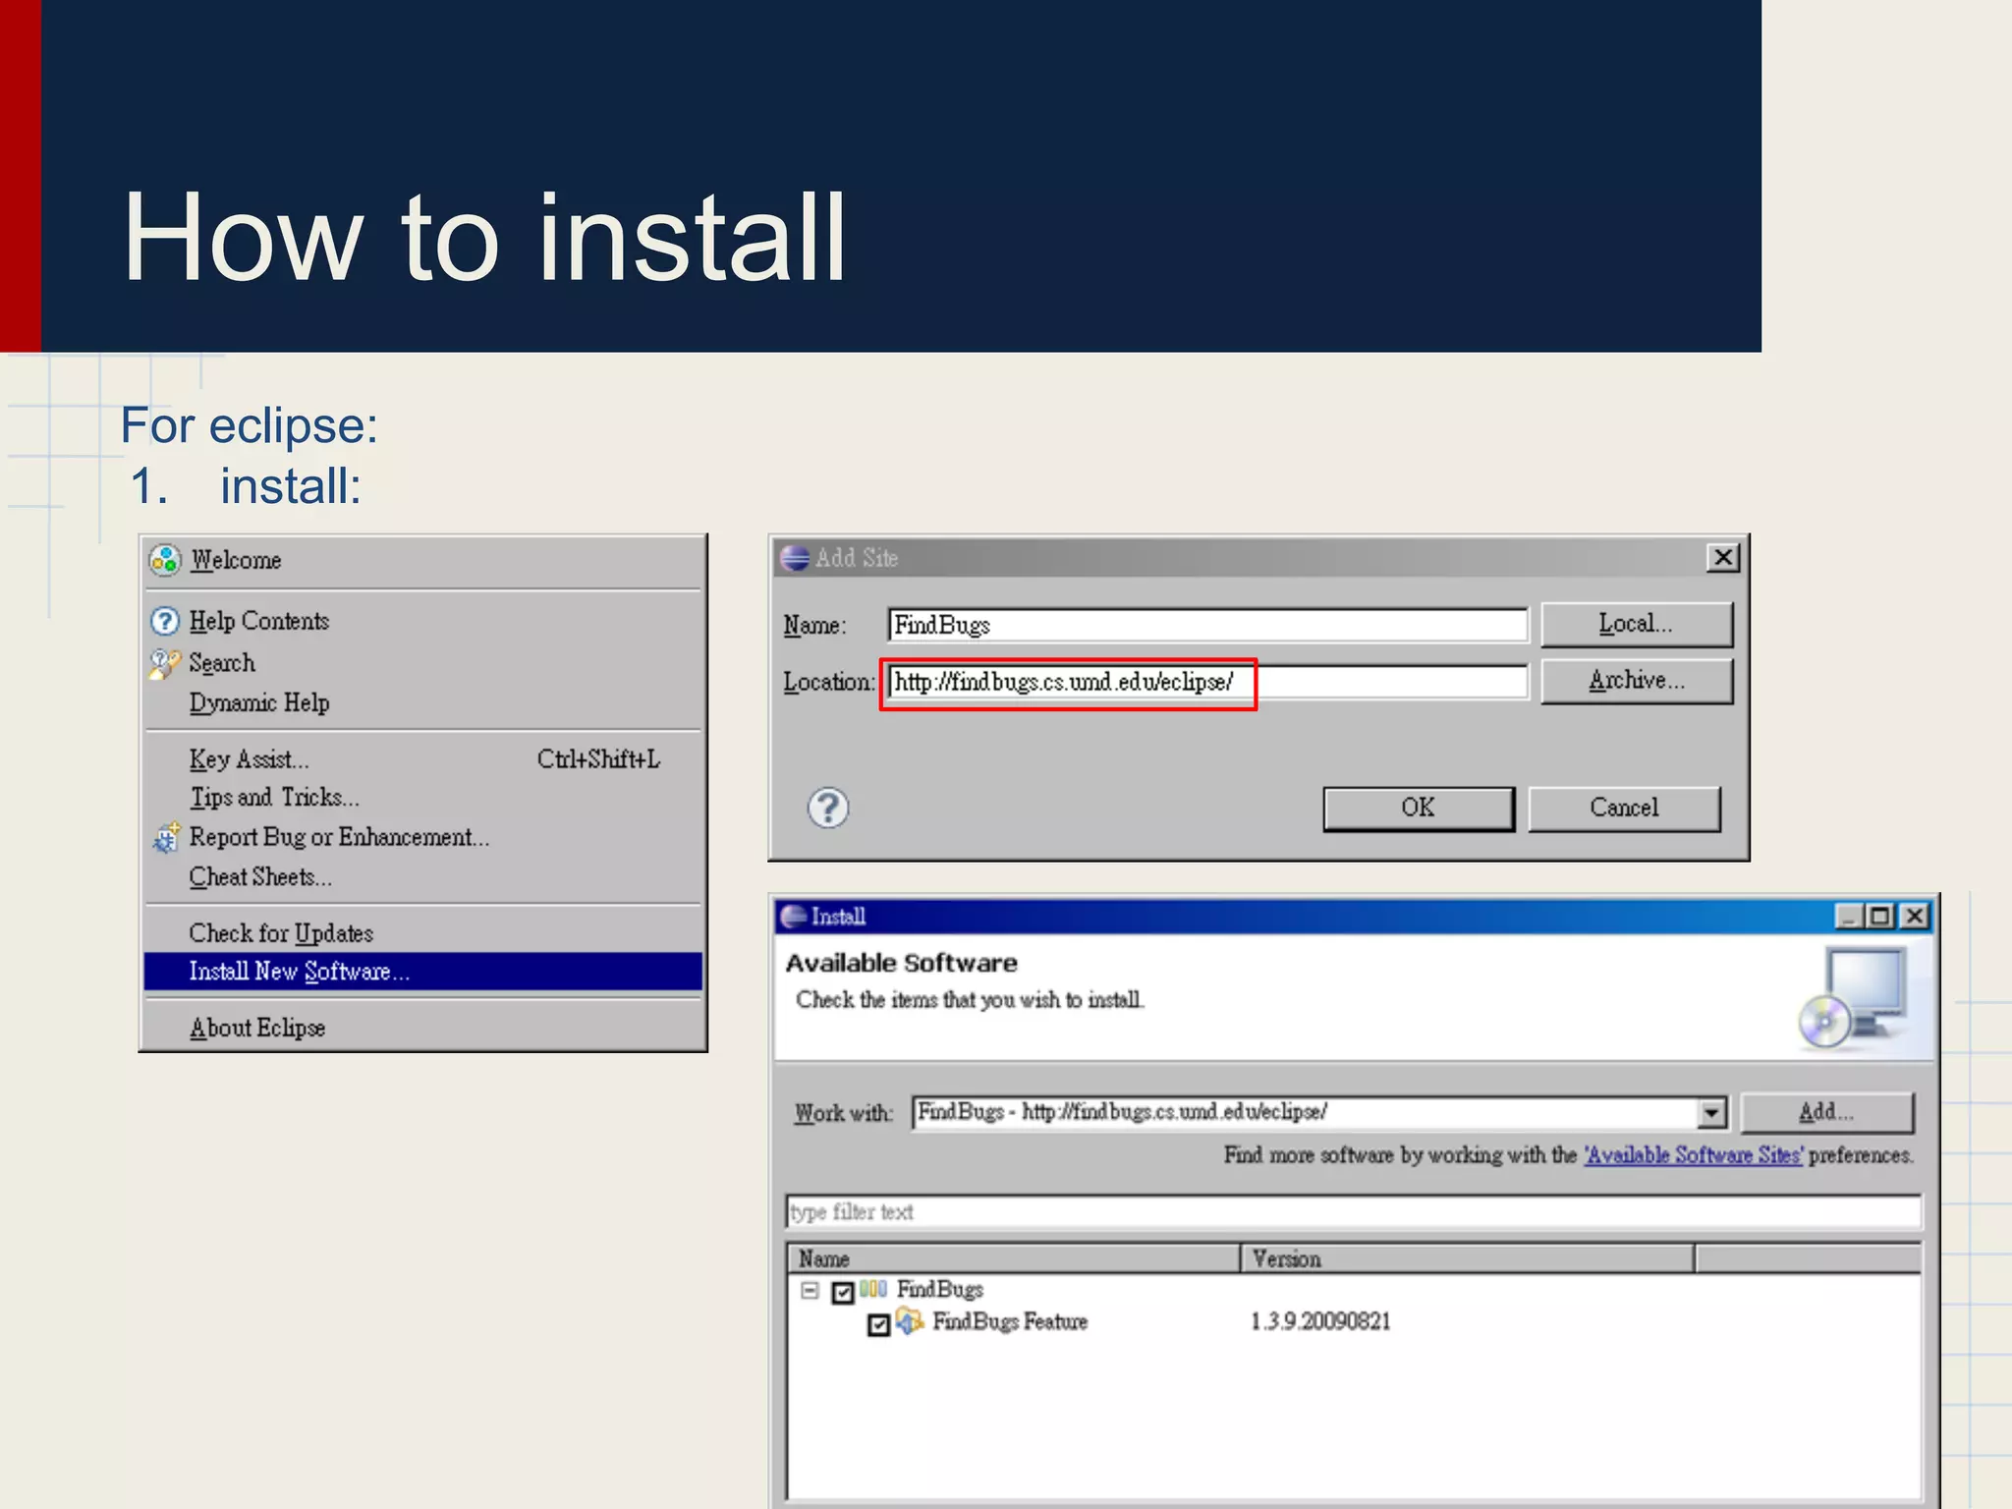The image size is (2012, 1509).
Task: Open the Available Software Sites link
Action: coord(1693,1155)
